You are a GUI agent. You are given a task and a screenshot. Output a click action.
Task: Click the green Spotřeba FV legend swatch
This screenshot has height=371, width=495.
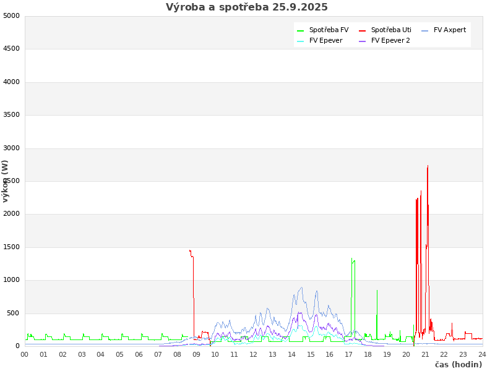click(x=301, y=30)
